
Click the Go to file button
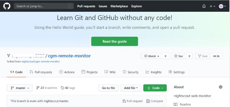pos(108,88)
